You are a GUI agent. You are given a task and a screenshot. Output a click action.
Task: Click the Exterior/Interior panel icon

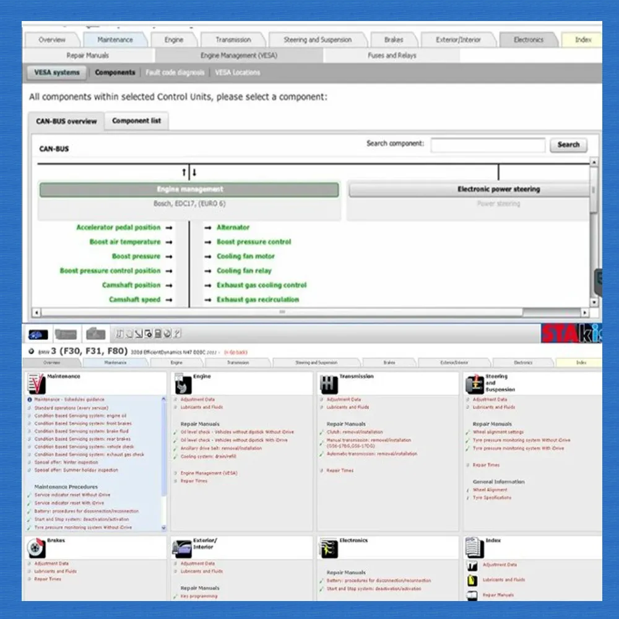tap(182, 548)
